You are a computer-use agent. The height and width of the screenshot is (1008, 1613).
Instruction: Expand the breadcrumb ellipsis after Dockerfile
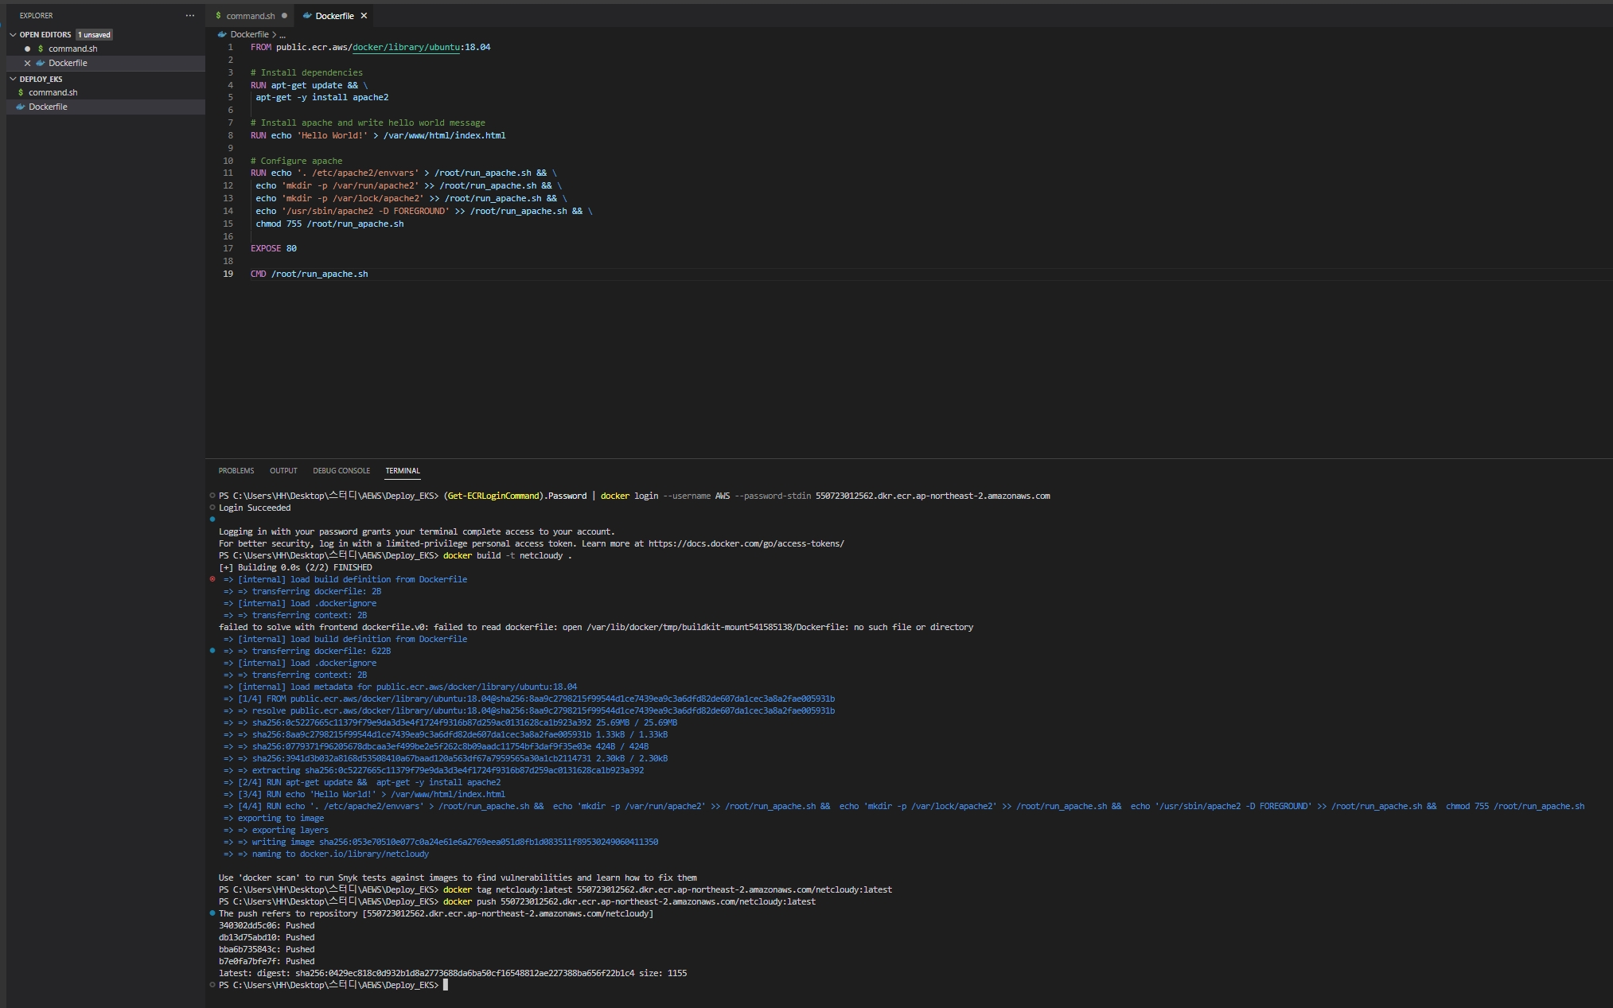point(282,35)
